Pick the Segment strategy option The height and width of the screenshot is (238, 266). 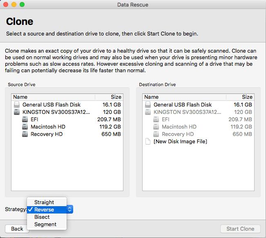(x=47, y=224)
